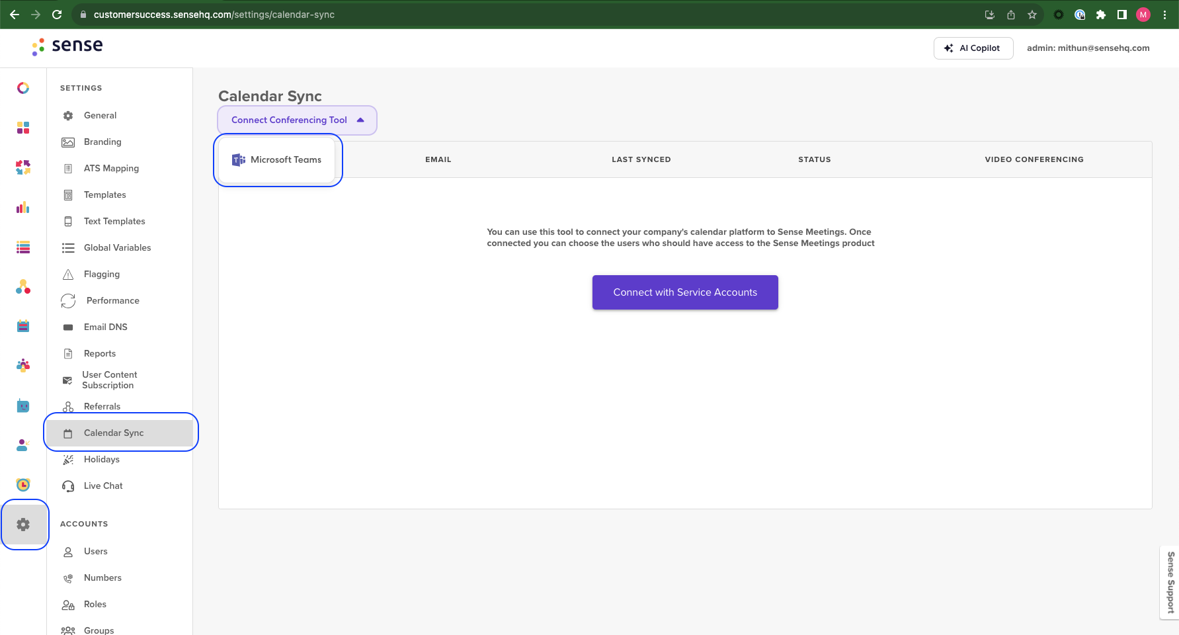Click the EMAIL column header

click(438, 159)
